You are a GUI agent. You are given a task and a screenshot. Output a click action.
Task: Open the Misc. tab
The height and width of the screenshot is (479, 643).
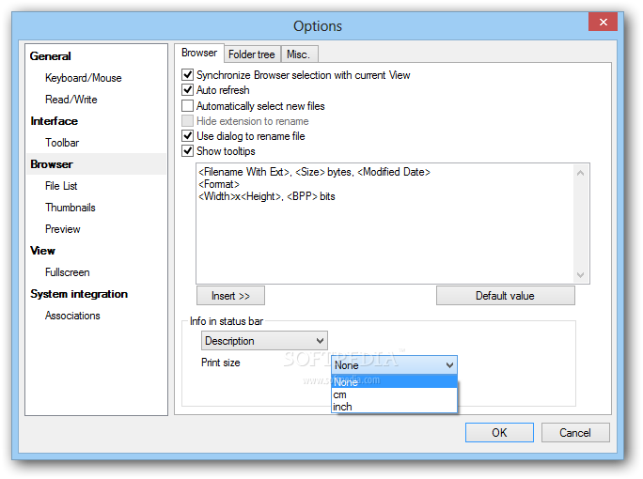point(298,54)
